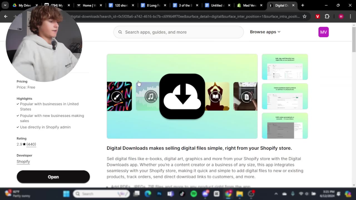Click the Shopify developer link
356x200 pixels.
coord(23,161)
